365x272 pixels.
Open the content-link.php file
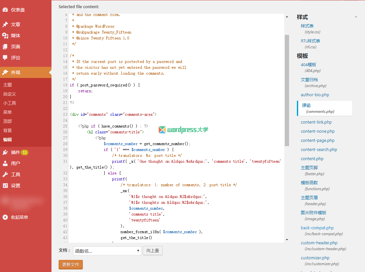(x=316, y=122)
